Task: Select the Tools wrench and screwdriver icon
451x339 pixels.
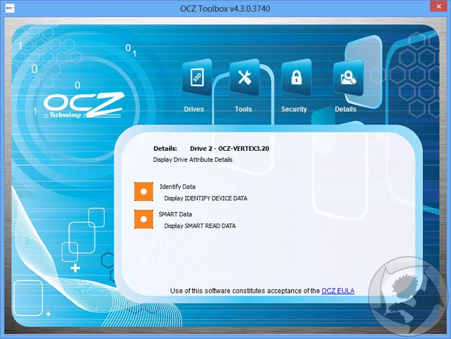Action: 244,78
